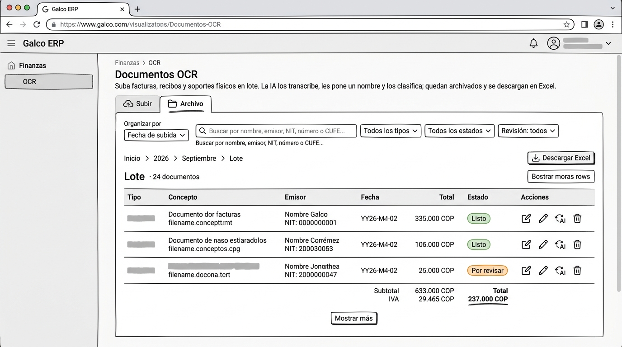Open the Revisión: todos dropdown
Image resolution: width=622 pixels, height=347 pixels.
(528, 131)
